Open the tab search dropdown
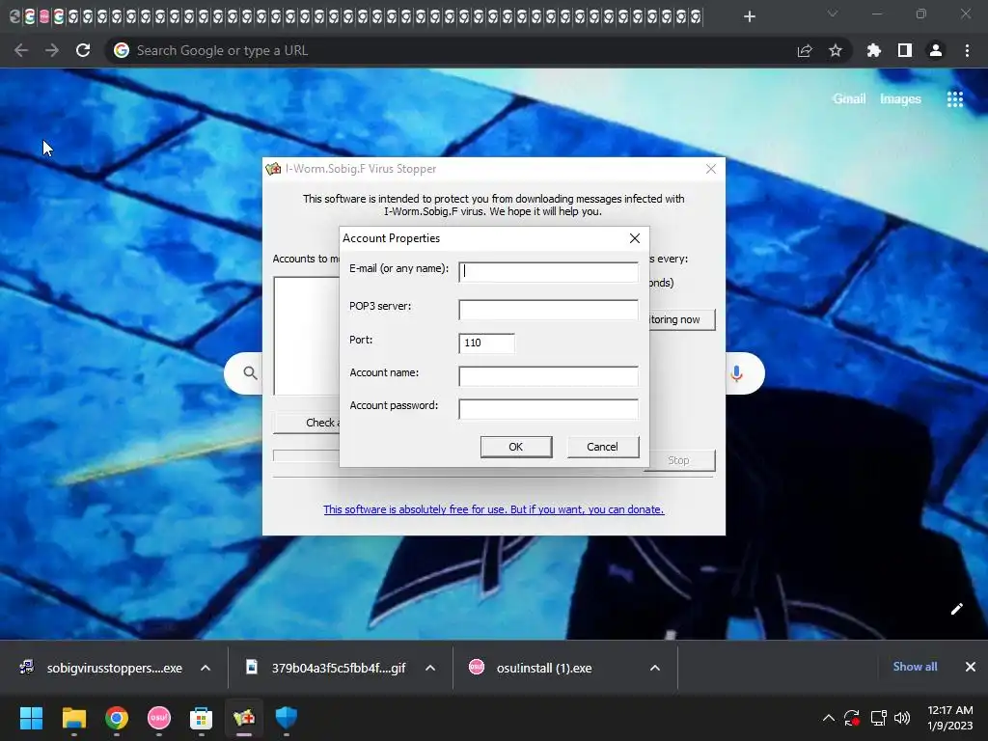The image size is (988, 741). 833,14
